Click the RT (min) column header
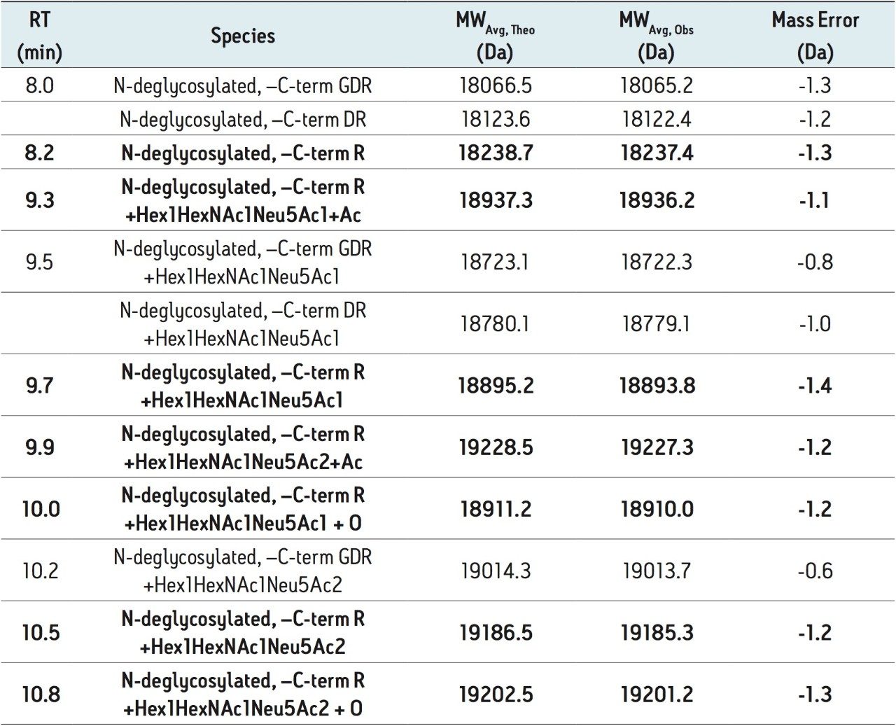The image size is (896, 726). [x=39, y=35]
